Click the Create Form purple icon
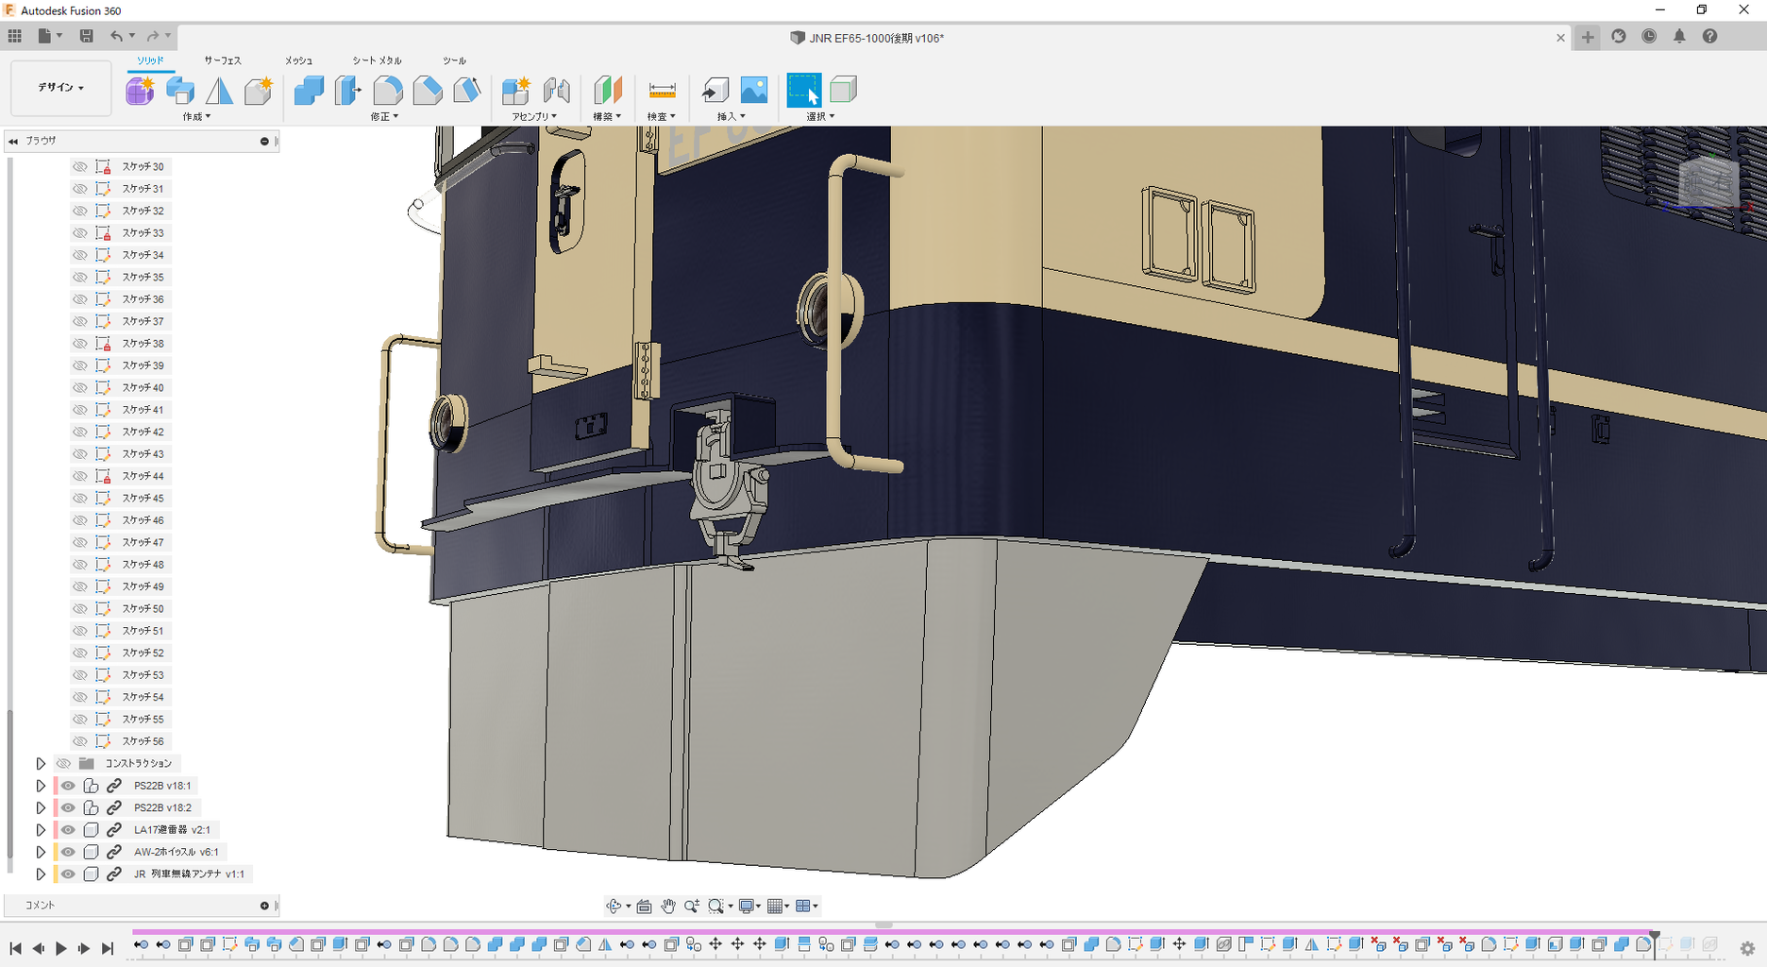 (140, 91)
